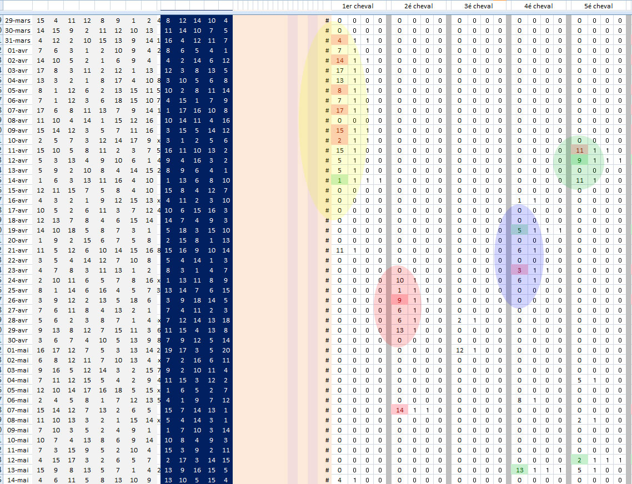
Task: Click brown 5é cheval cell '11' on 11-avr row
Action: (x=579, y=150)
